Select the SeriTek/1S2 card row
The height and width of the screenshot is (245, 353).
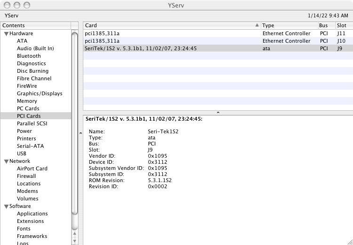(218, 48)
